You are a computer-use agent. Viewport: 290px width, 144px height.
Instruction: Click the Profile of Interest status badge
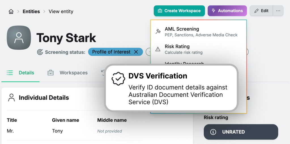pos(116,52)
